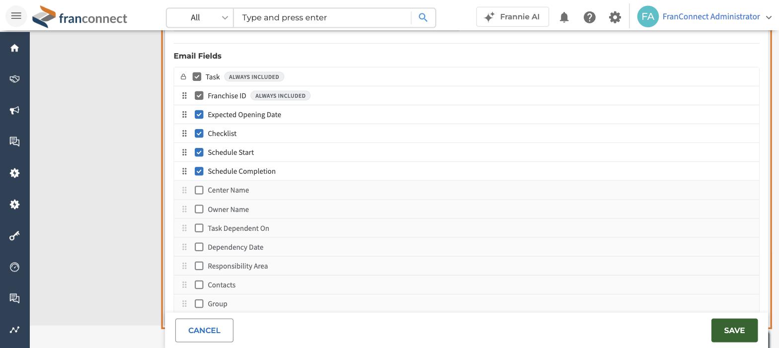Check the Group field
The height and width of the screenshot is (348, 779).
pyautogui.click(x=199, y=303)
